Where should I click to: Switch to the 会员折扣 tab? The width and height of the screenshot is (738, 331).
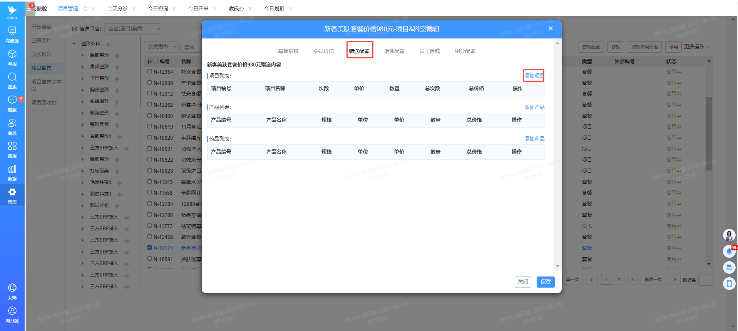click(323, 51)
